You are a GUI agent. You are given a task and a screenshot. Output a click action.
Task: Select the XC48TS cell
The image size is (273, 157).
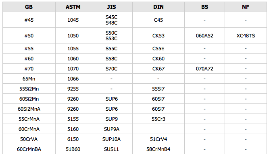pyautogui.click(x=246, y=36)
